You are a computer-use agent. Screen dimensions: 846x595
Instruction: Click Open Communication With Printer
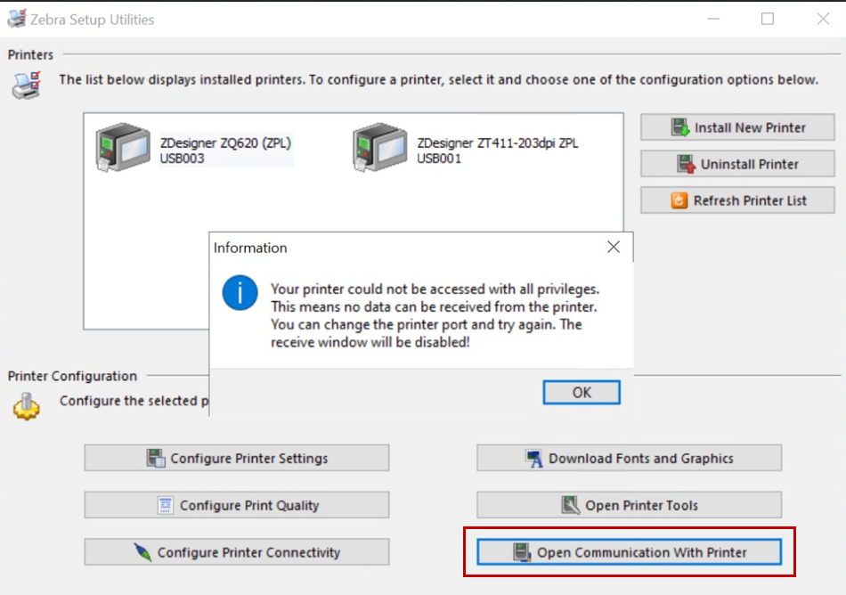tap(629, 552)
